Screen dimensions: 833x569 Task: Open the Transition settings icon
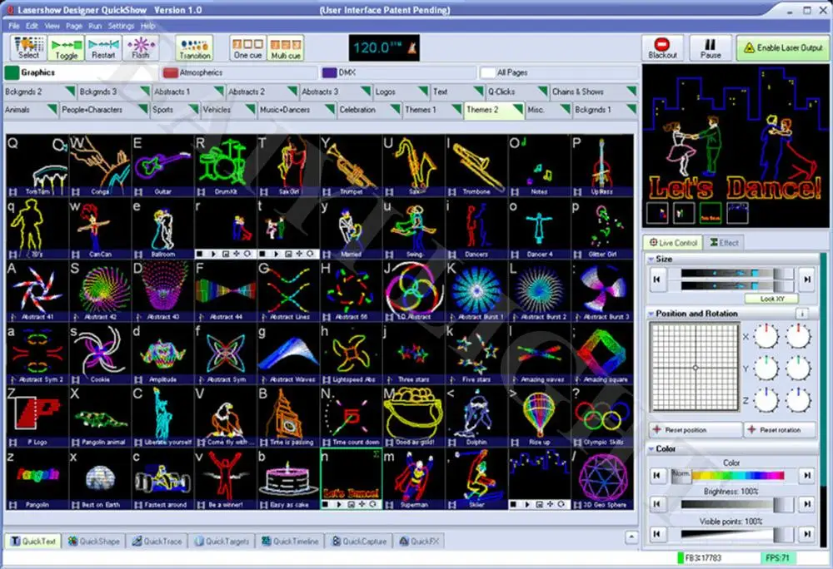point(194,47)
